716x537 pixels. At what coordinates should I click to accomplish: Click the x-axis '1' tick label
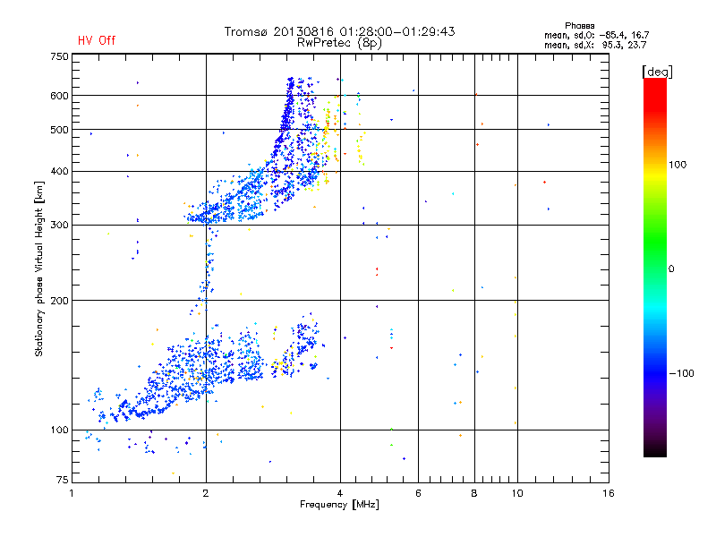pos(72,493)
